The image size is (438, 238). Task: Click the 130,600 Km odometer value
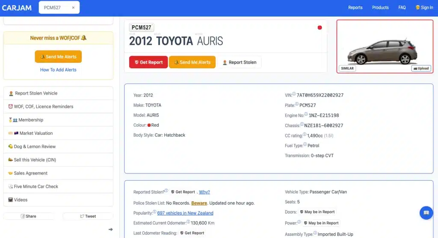(x=202, y=223)
